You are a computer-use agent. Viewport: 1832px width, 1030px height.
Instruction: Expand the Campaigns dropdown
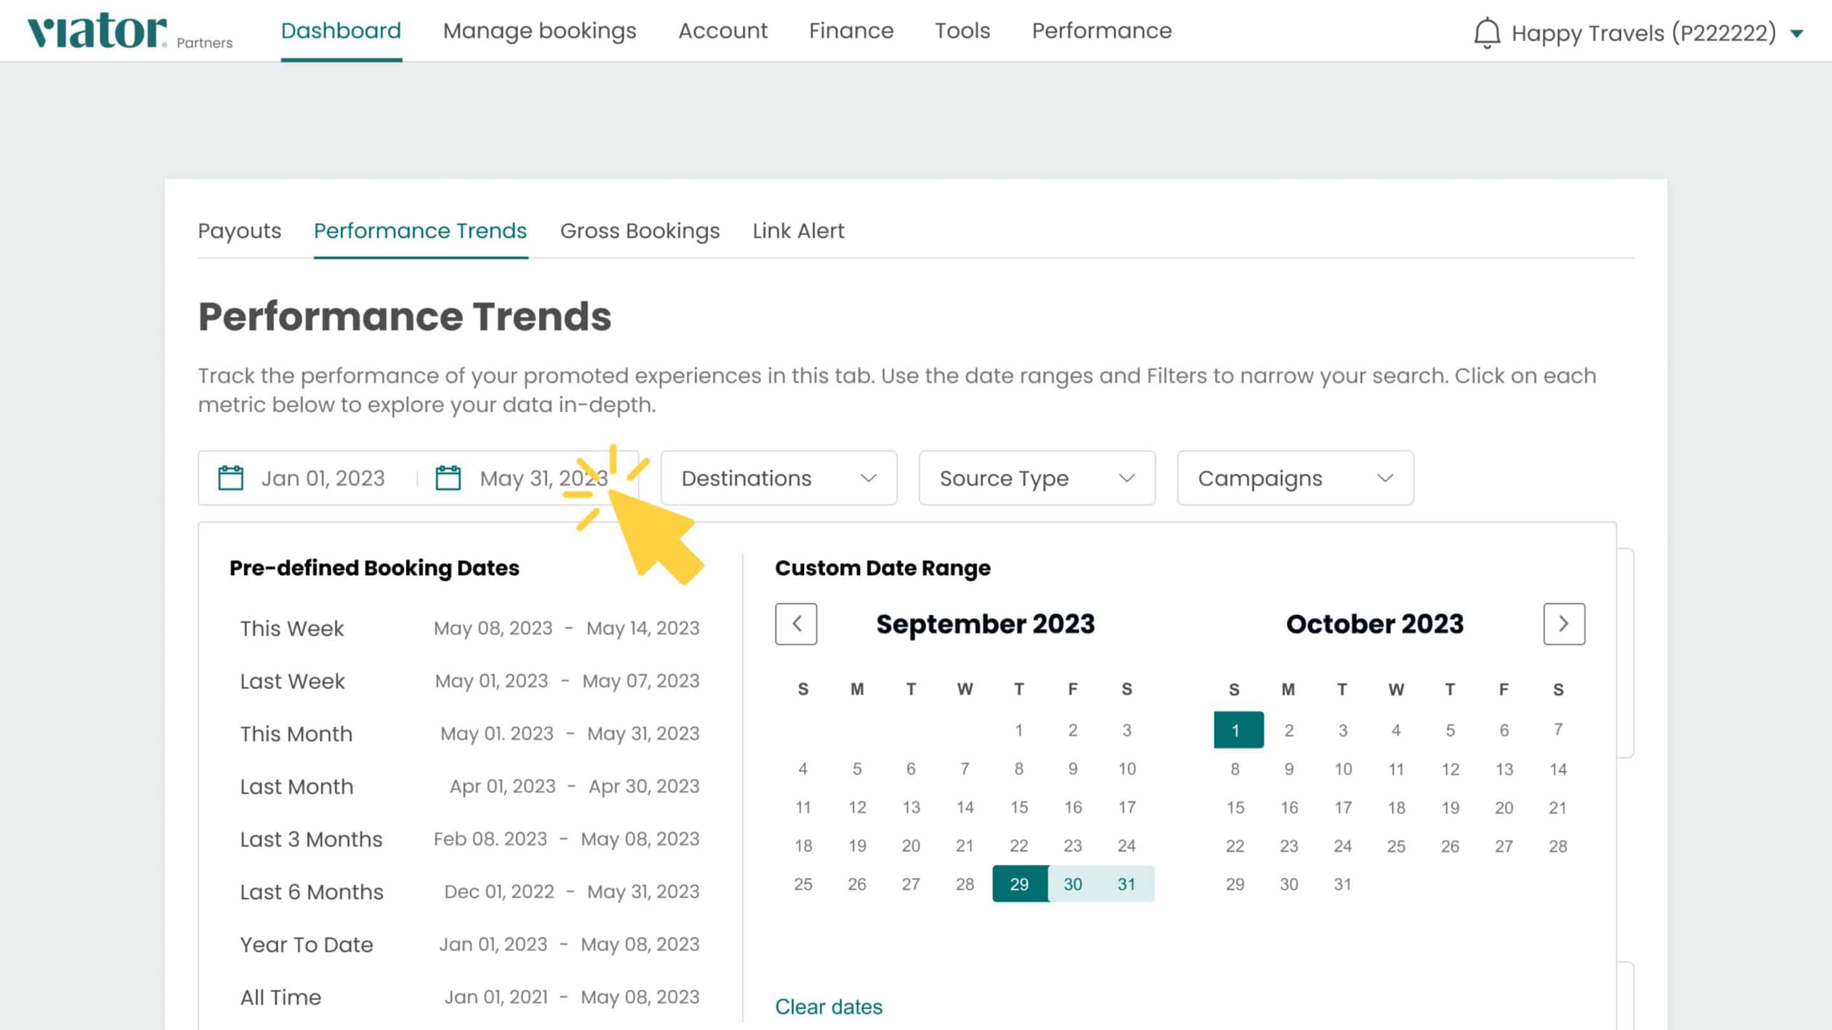1295,477
